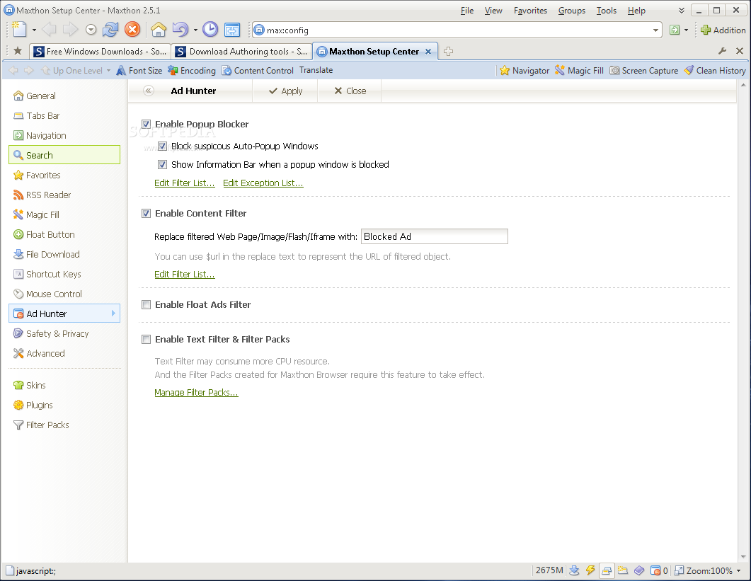Collapse the sidebar with the double-chevron button

(x=149, y=91)
